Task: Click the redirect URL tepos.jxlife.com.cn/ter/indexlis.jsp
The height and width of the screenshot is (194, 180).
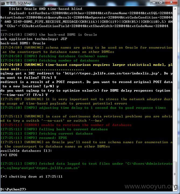Action: click(x=112, y=73)
